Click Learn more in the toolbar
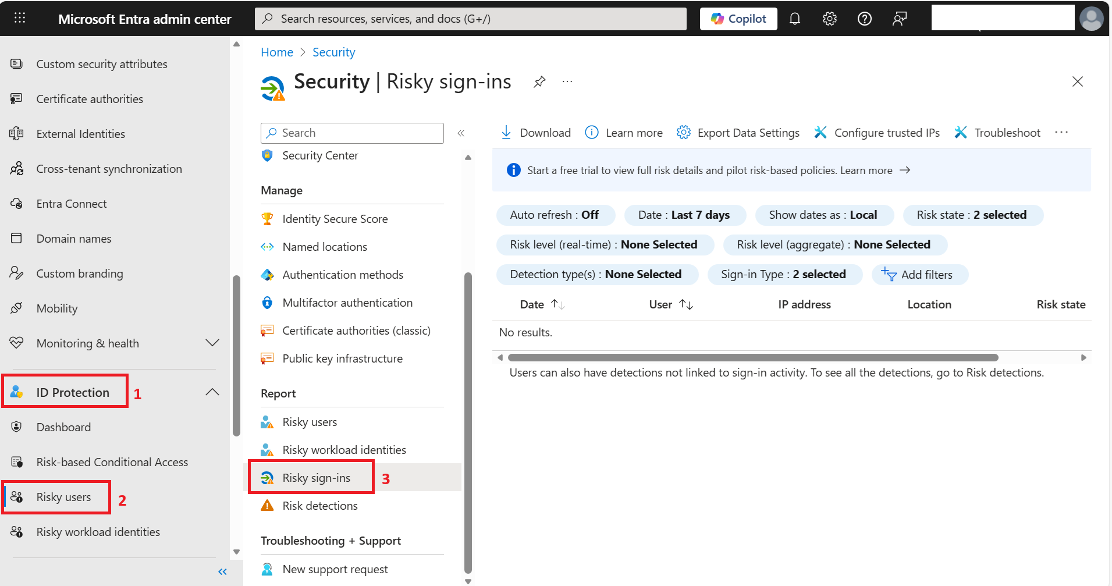1112x586 pixels. tap(624, 133)
